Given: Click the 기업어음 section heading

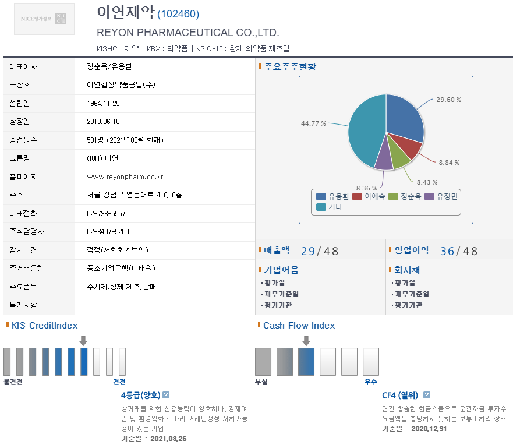Looking at the screenshot, I should (281, 270).
